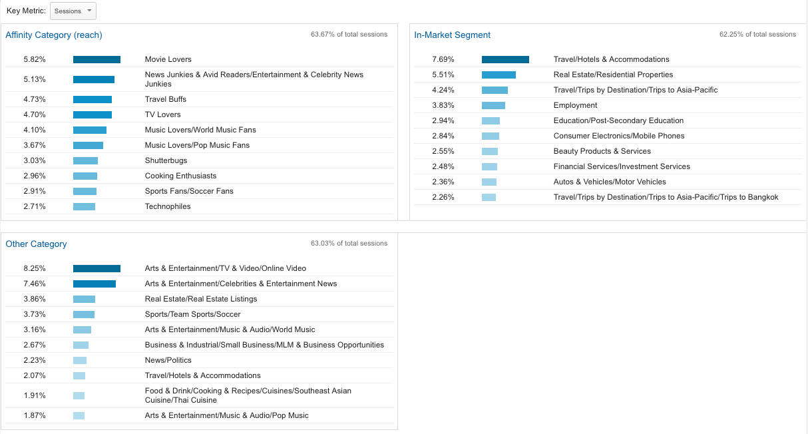Open the Affinity Category (reach) report
The width and height of the screenshot is (808, 434).
click(x=54, y=35)
